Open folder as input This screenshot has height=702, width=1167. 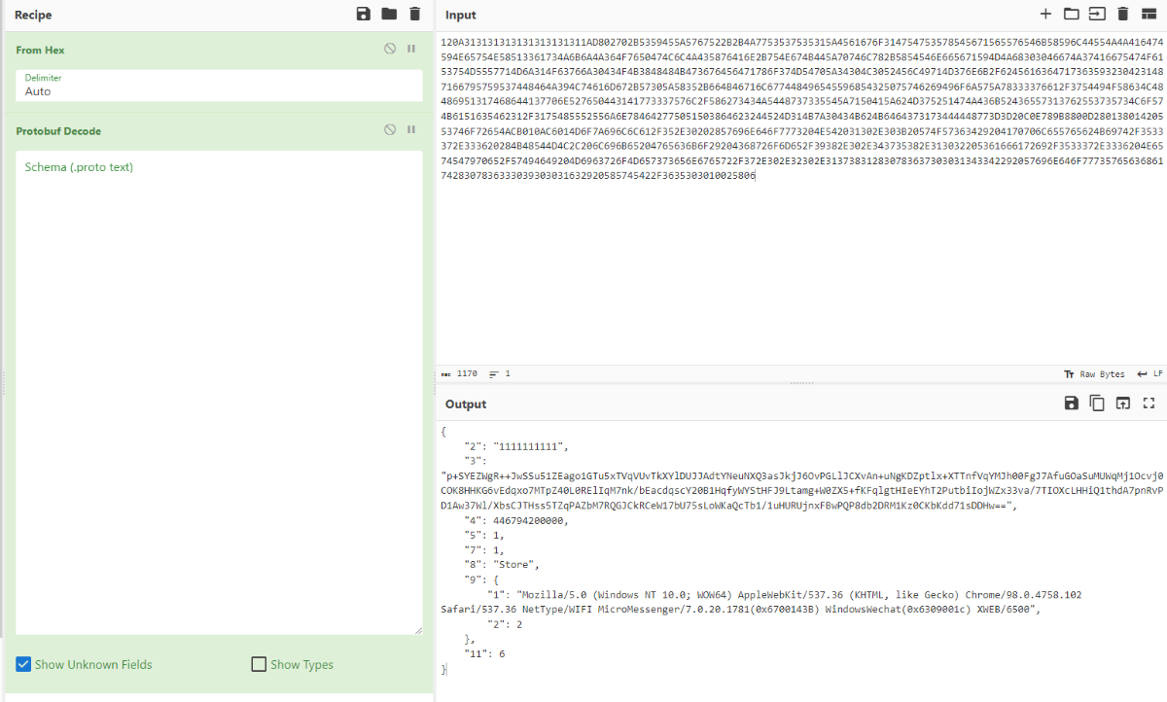pos(1071,15)
